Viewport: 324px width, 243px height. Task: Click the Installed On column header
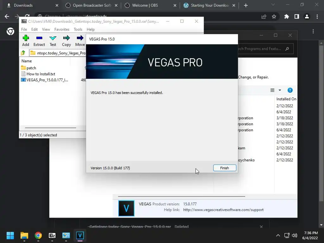pos(286,99)
